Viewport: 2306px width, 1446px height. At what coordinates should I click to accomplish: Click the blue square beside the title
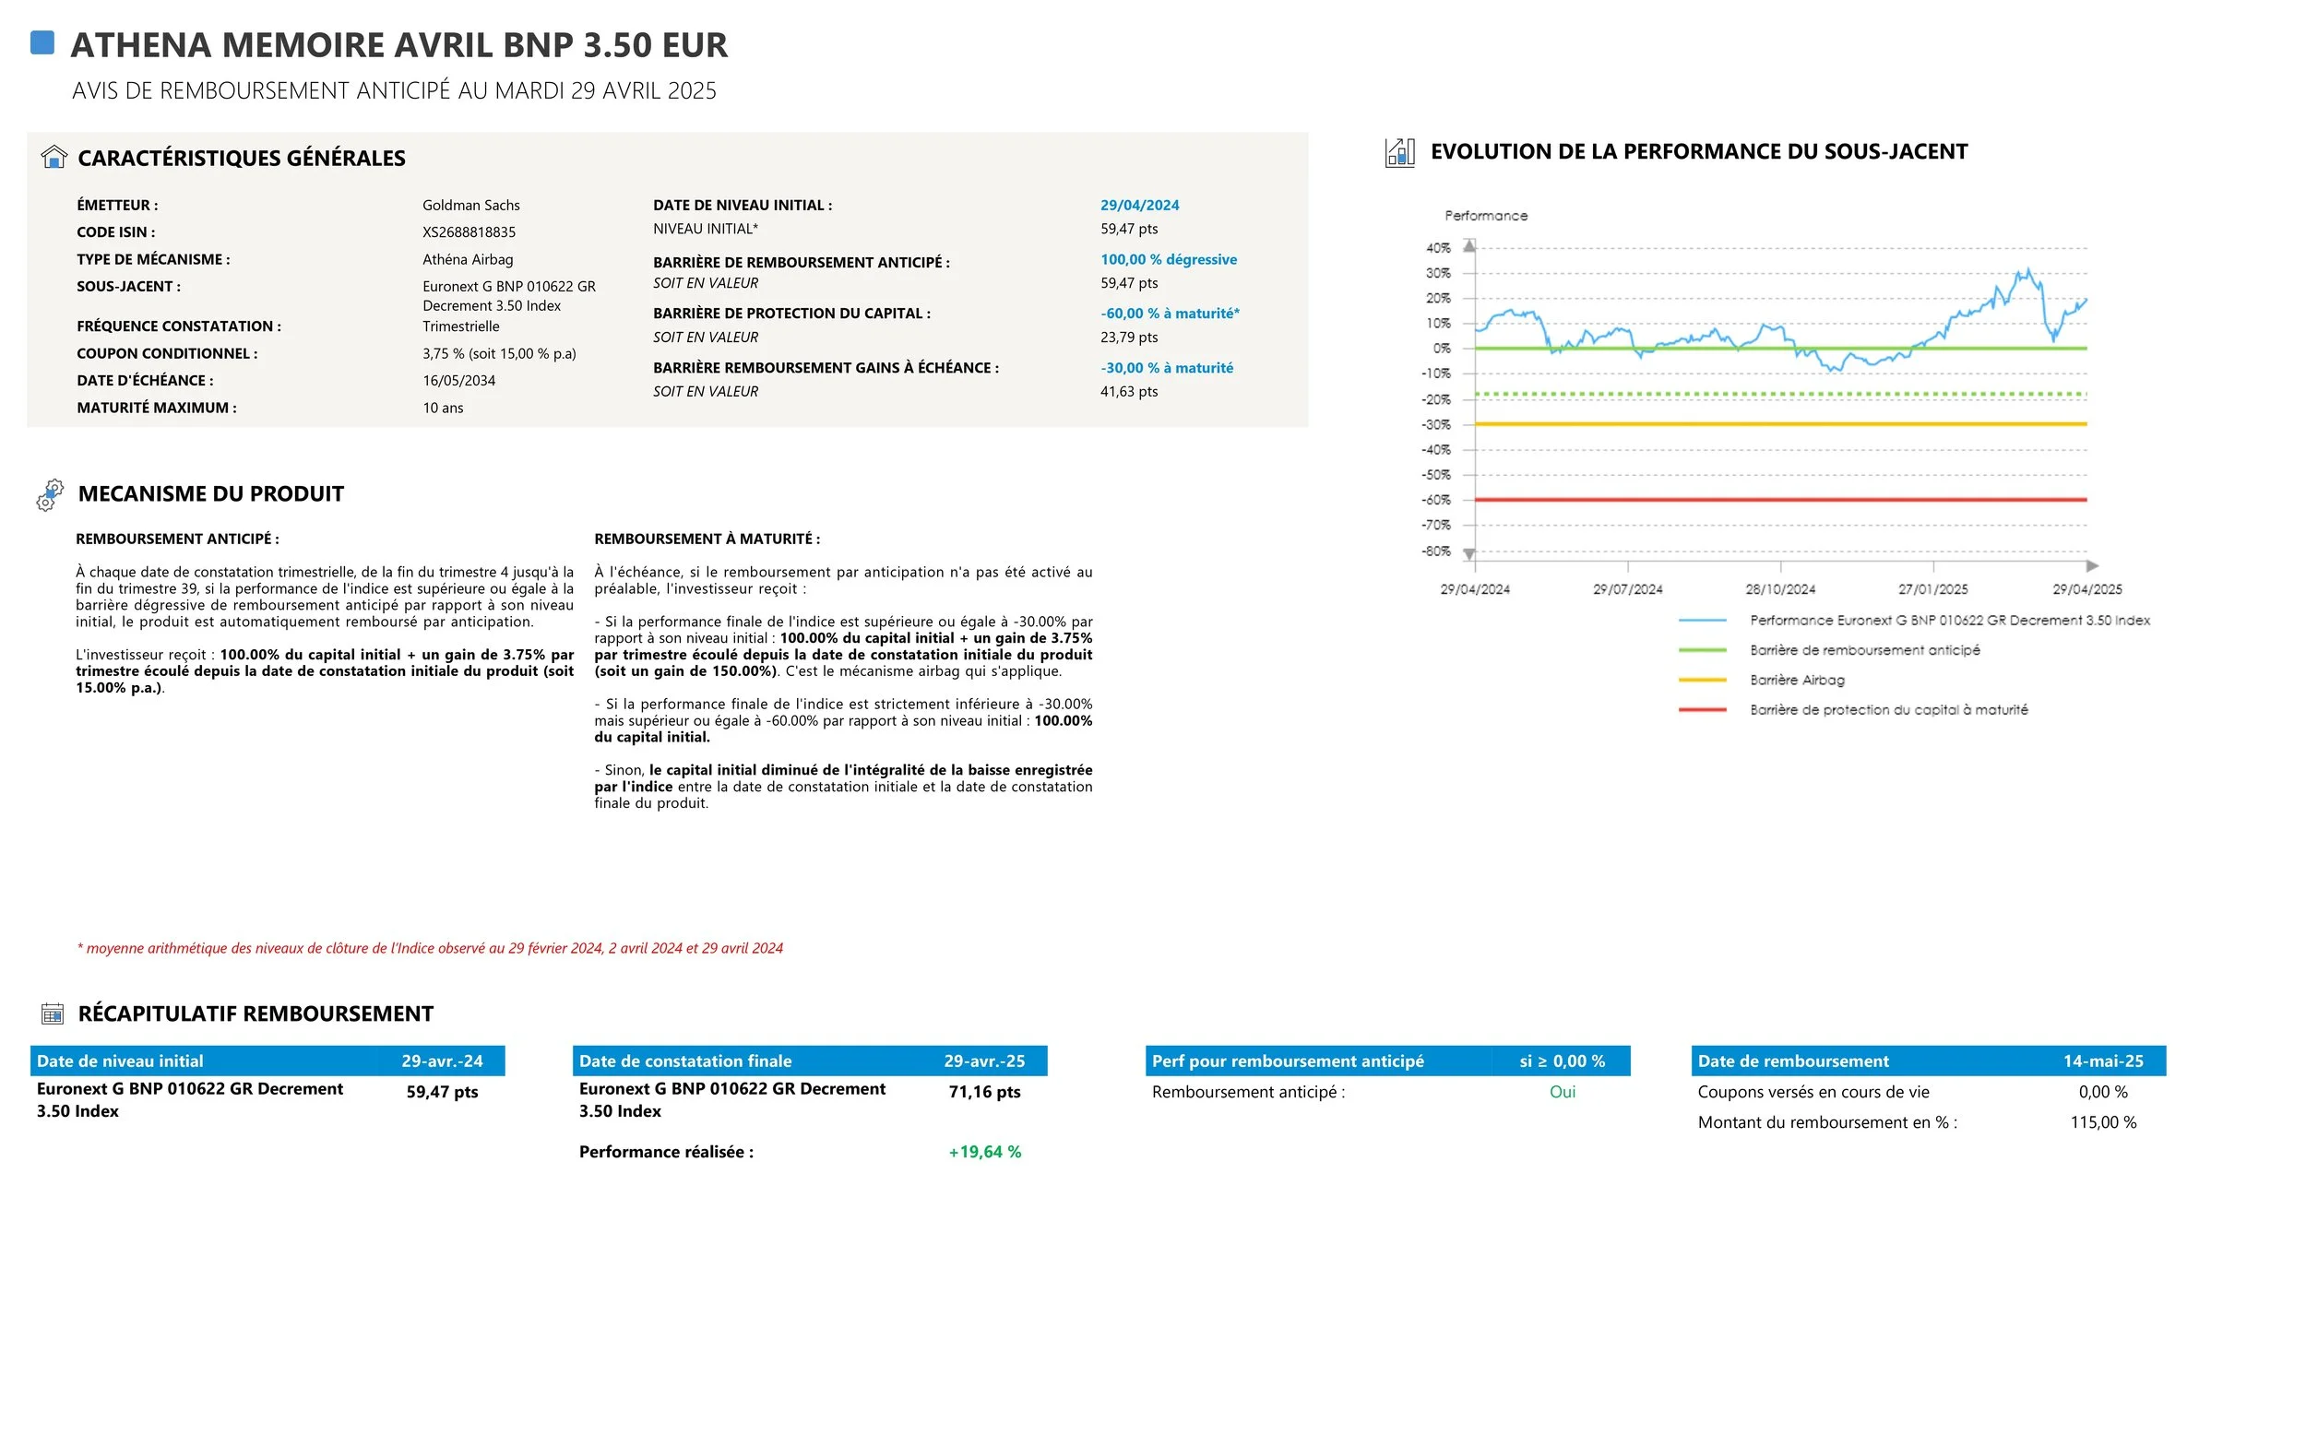(42, 43)
